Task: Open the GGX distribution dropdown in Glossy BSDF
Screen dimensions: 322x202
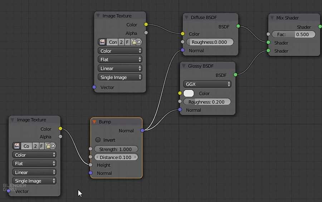Action: (207, 84)
